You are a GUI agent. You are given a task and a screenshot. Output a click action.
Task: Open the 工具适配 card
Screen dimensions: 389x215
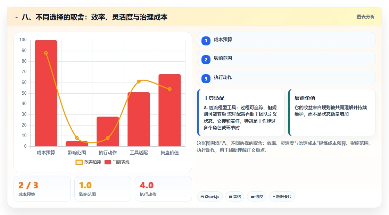(240, 112)
